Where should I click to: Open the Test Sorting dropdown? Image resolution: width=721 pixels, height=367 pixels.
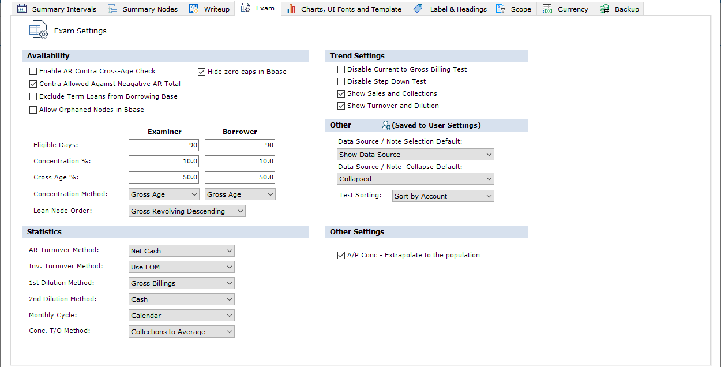point(442,196)
